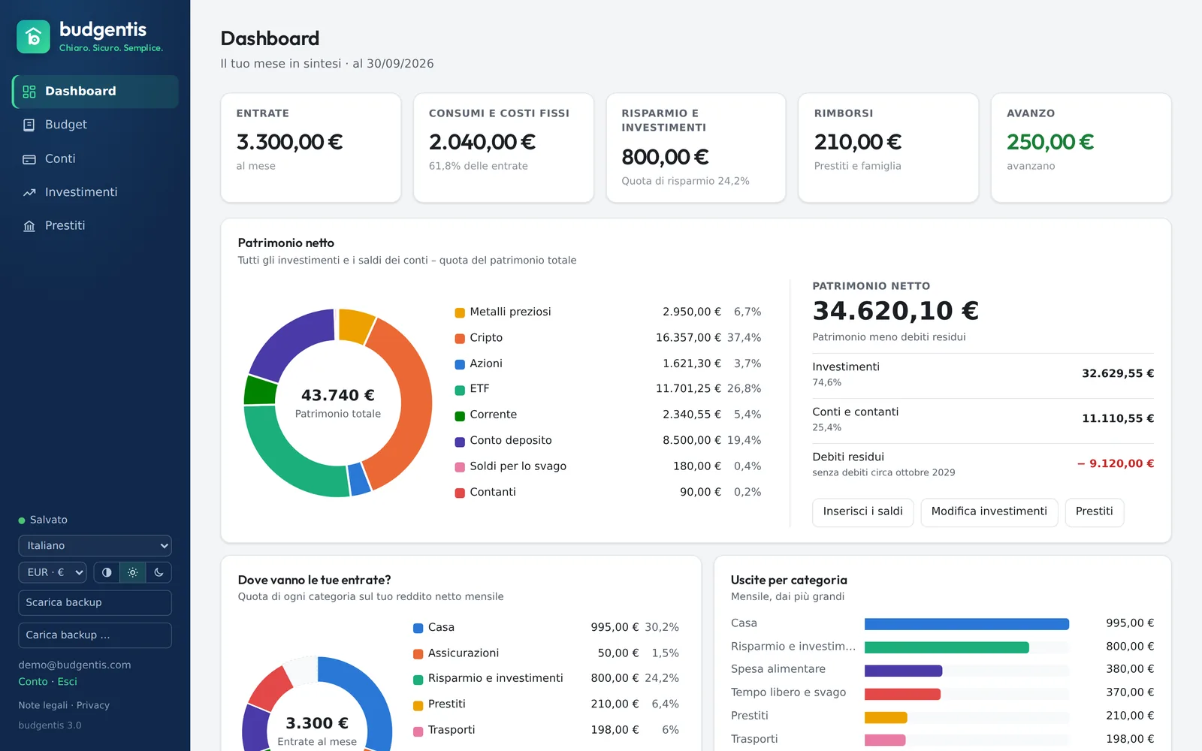Click the CONSUMI E COSTI FISSI card
Screen dimensions: 1202x751
[503, 148]
